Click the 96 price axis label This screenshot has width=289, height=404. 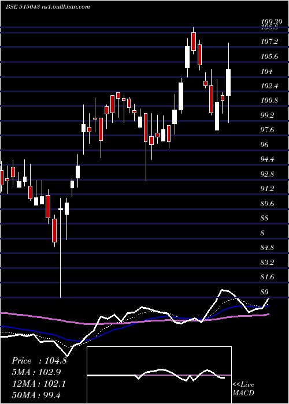tap(265, 145)
